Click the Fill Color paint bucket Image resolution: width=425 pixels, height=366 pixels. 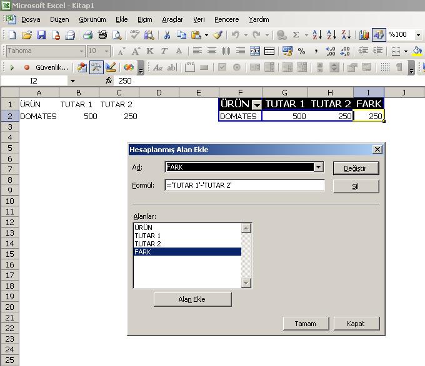click(x=417, y=51)
